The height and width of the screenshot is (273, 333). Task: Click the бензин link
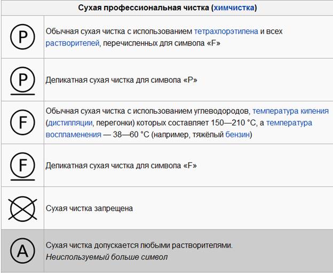pyautogui.click(x=237, y=135)
